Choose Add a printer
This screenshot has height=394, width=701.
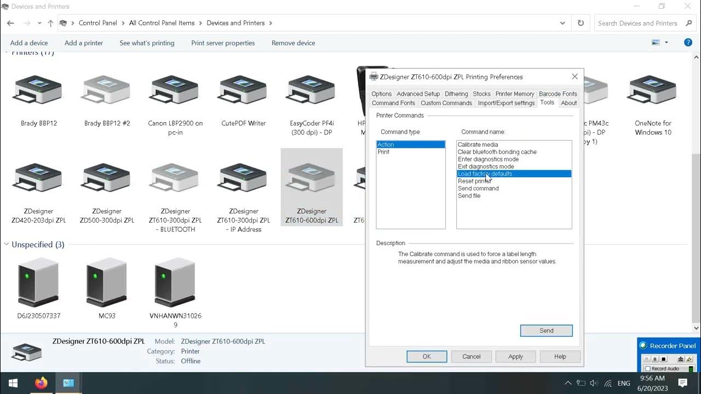point(84,43)
